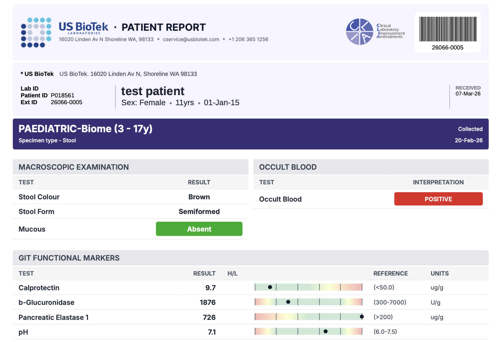Click the cservice@usbiotek.com email address
Screen dimensions: 503x342
(x=191, y=39)
